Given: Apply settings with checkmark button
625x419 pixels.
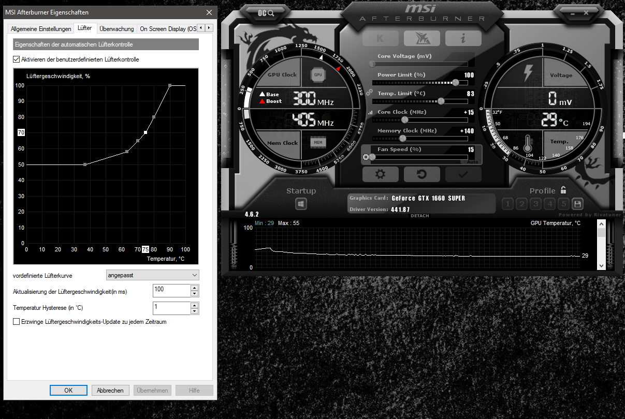Looking at the screenshot, I should tap(463, 174).
